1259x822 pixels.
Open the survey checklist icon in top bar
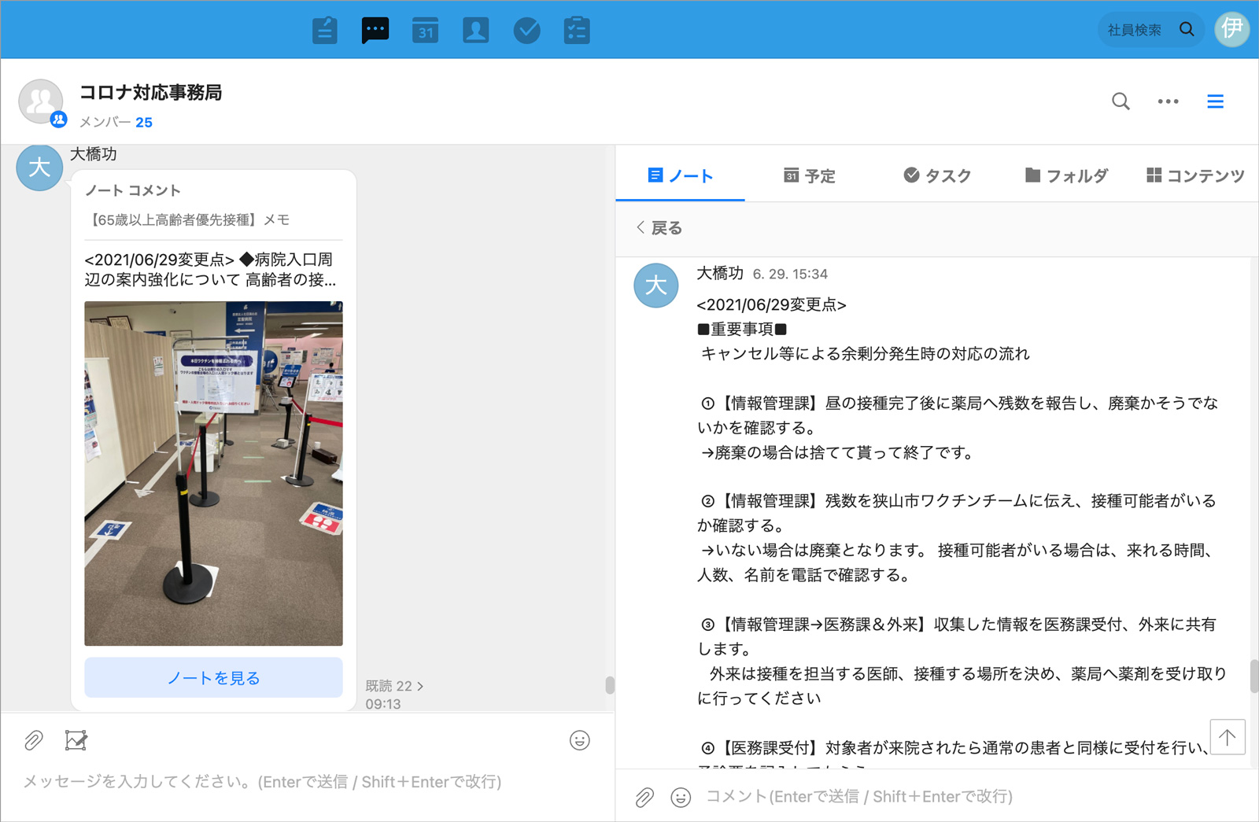[x=577, y=31]
